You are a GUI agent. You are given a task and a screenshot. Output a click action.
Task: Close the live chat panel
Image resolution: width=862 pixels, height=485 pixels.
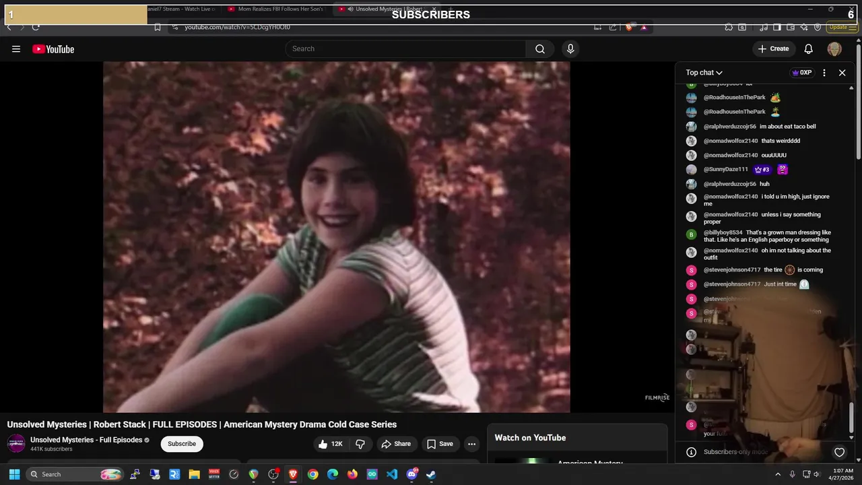tap(842, 73)
